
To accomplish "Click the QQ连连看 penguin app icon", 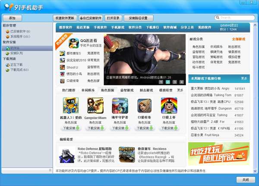I will [73, 43].
